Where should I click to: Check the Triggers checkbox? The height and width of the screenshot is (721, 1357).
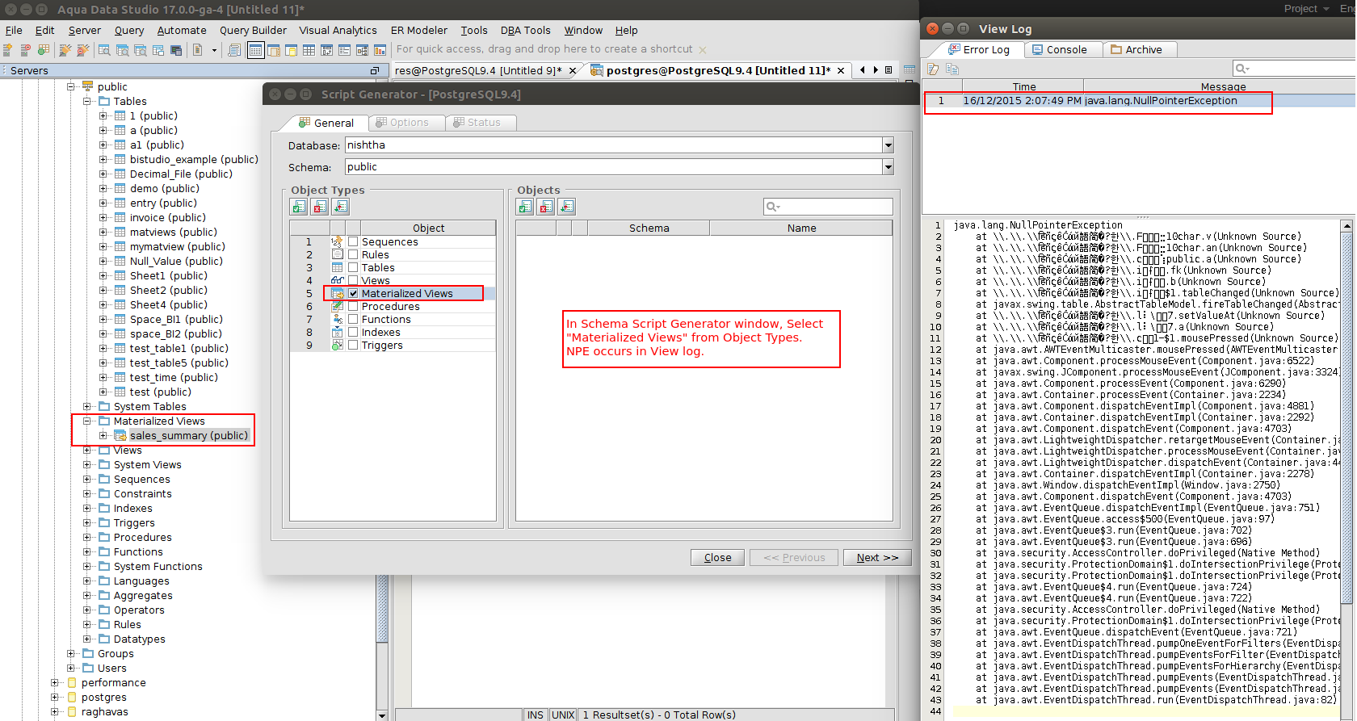pos(353,345)
